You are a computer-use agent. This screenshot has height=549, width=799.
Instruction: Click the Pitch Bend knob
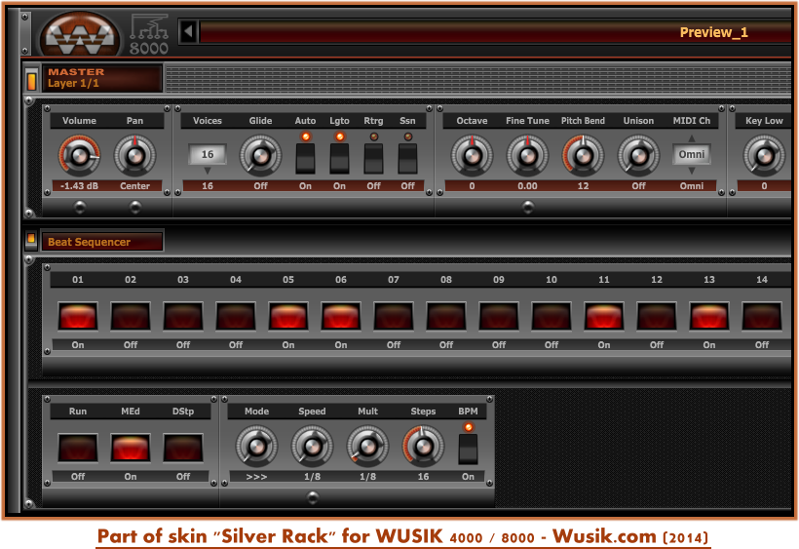tap(583, 155)
